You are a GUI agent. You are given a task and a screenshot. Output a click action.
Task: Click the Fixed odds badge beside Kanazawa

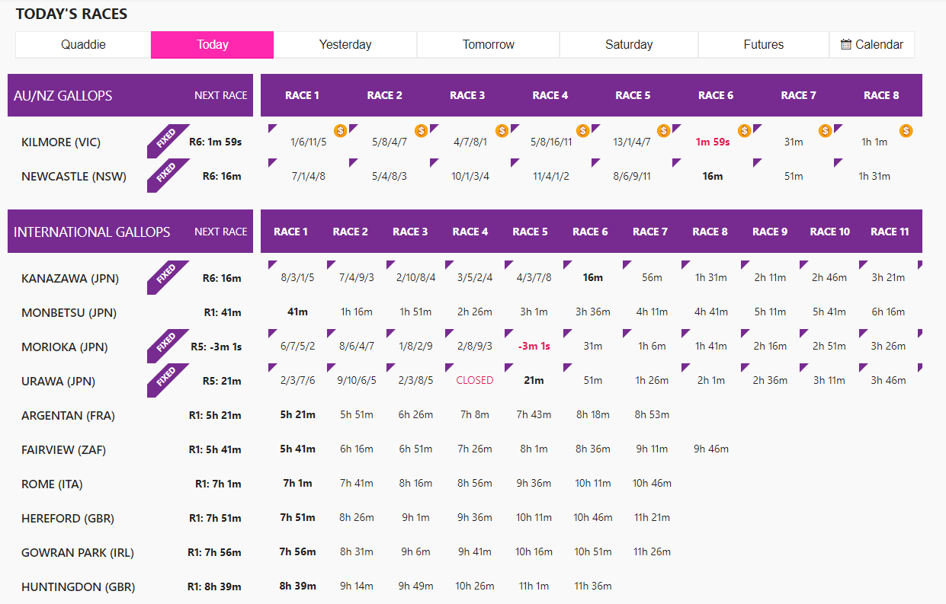[x=165, y=277]
